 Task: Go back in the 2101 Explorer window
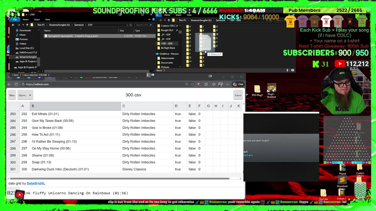coord(13,25)
